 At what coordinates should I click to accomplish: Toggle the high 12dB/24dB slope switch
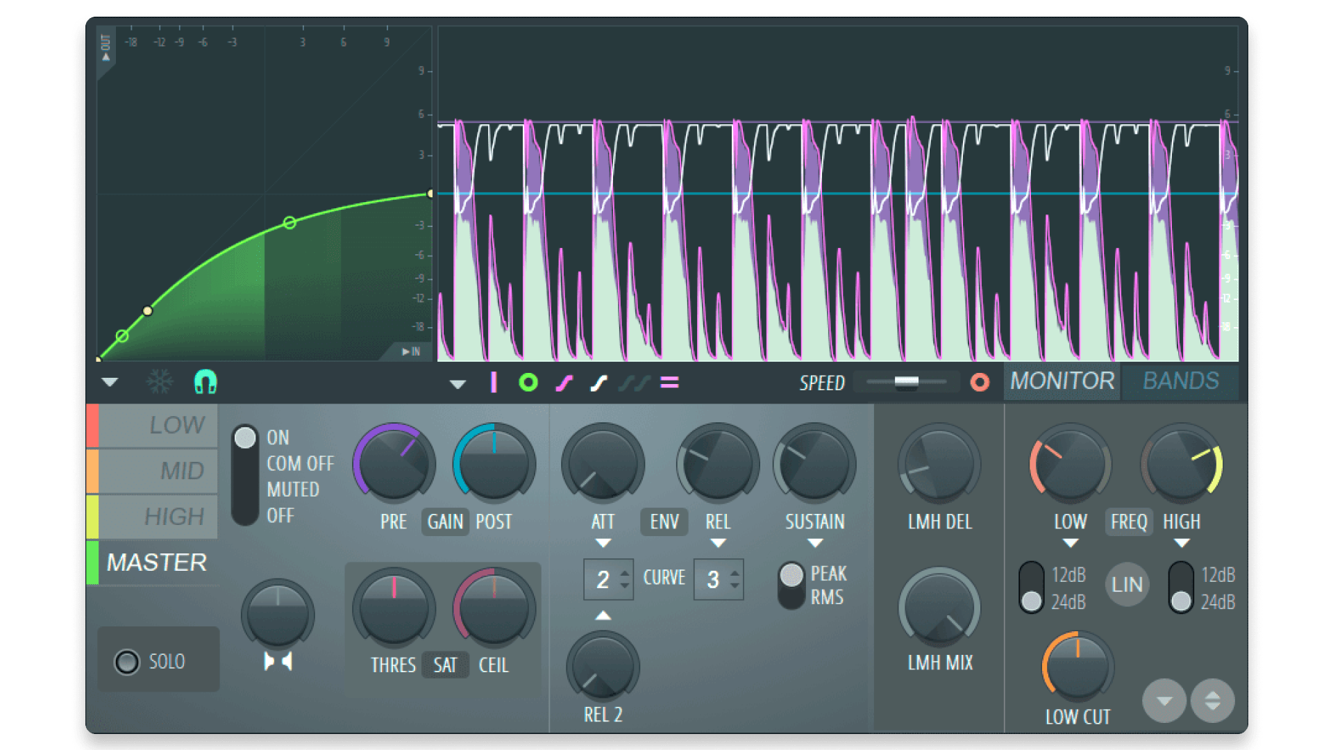coord(1181,587)
